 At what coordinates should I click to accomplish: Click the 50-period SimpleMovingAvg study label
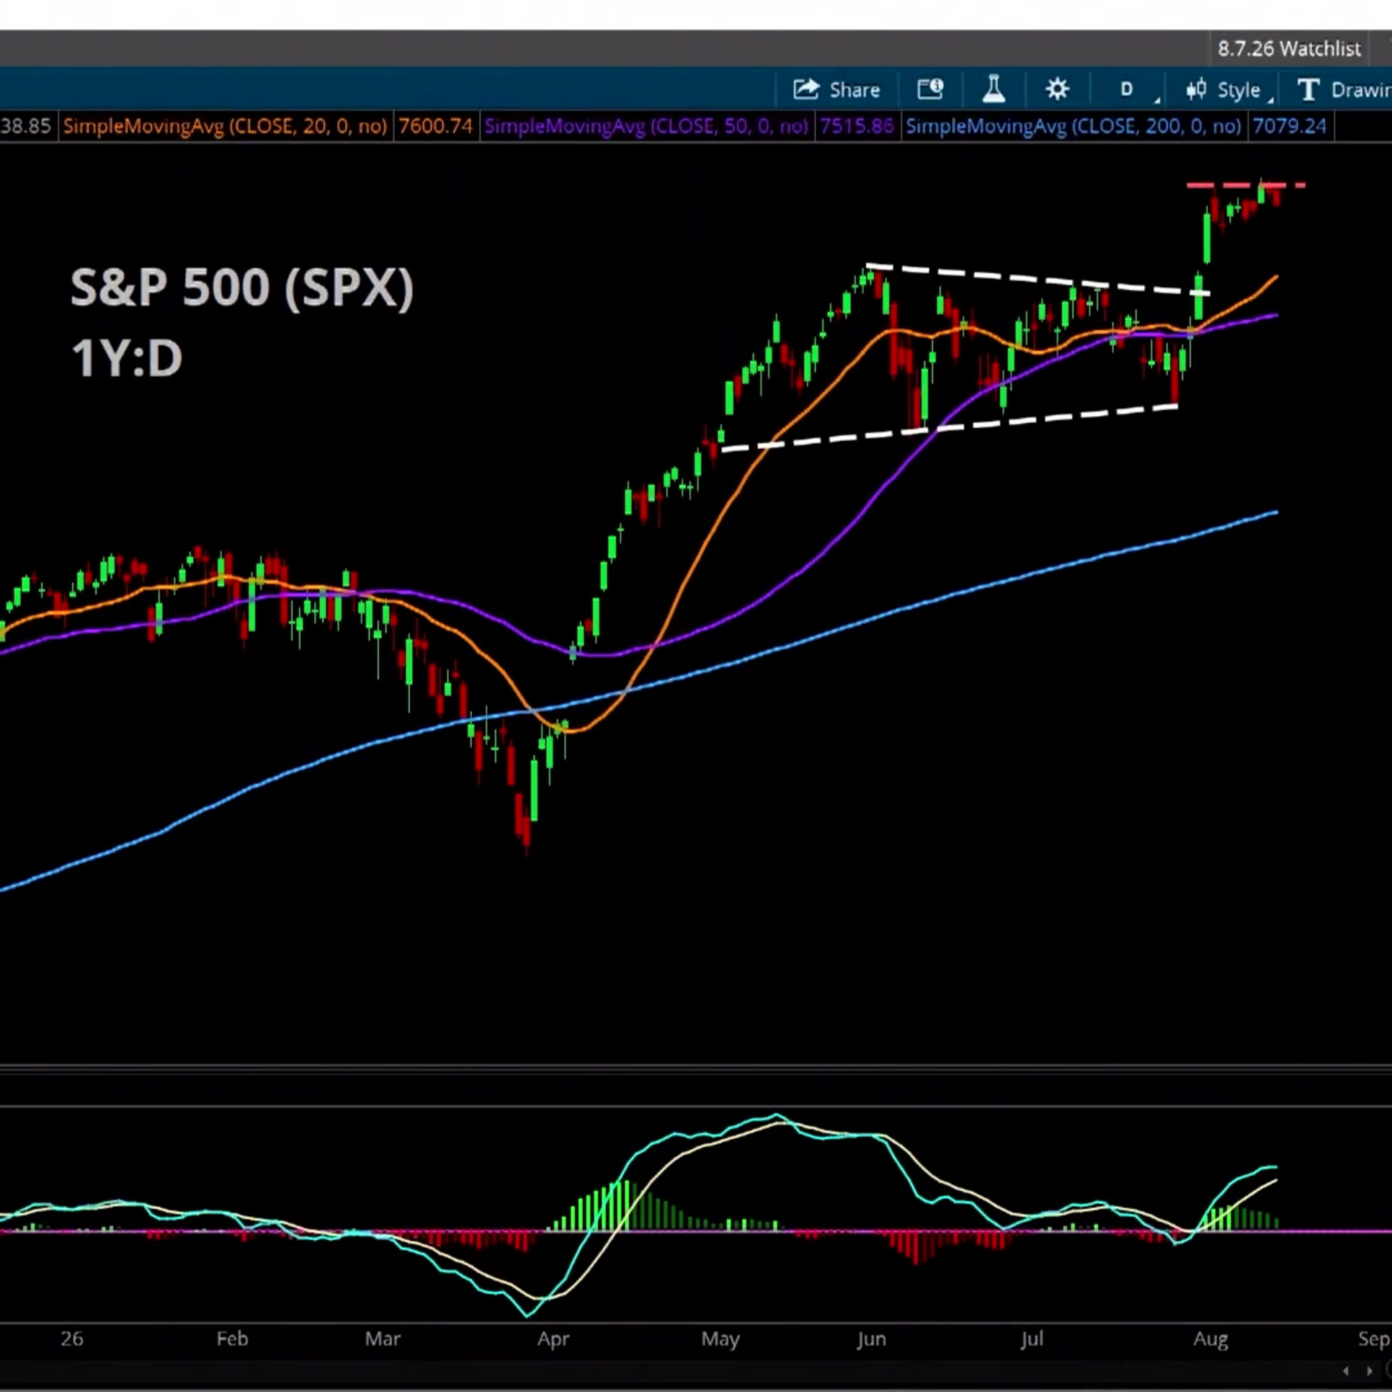[646, 127]
